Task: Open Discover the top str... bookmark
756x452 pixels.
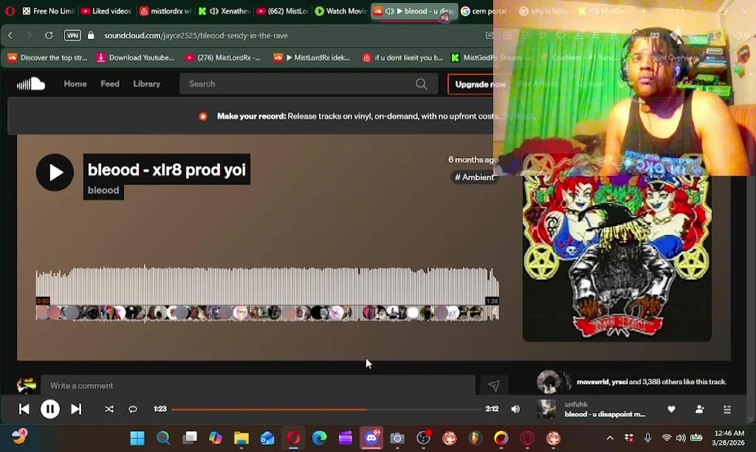Action: [48, 58]
